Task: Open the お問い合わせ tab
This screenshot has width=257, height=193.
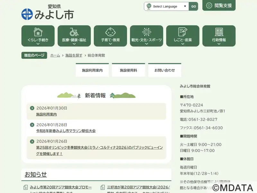Action: point(165,70)
